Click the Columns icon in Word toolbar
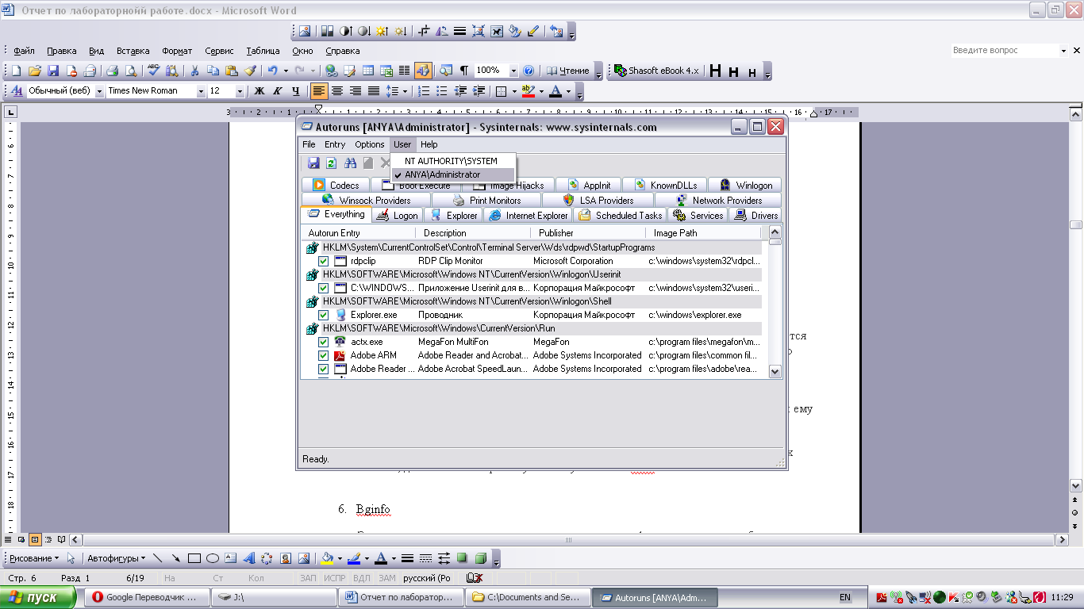Image resolution: width=1084 pixels, height=609 pixels. tap(404, 71)
